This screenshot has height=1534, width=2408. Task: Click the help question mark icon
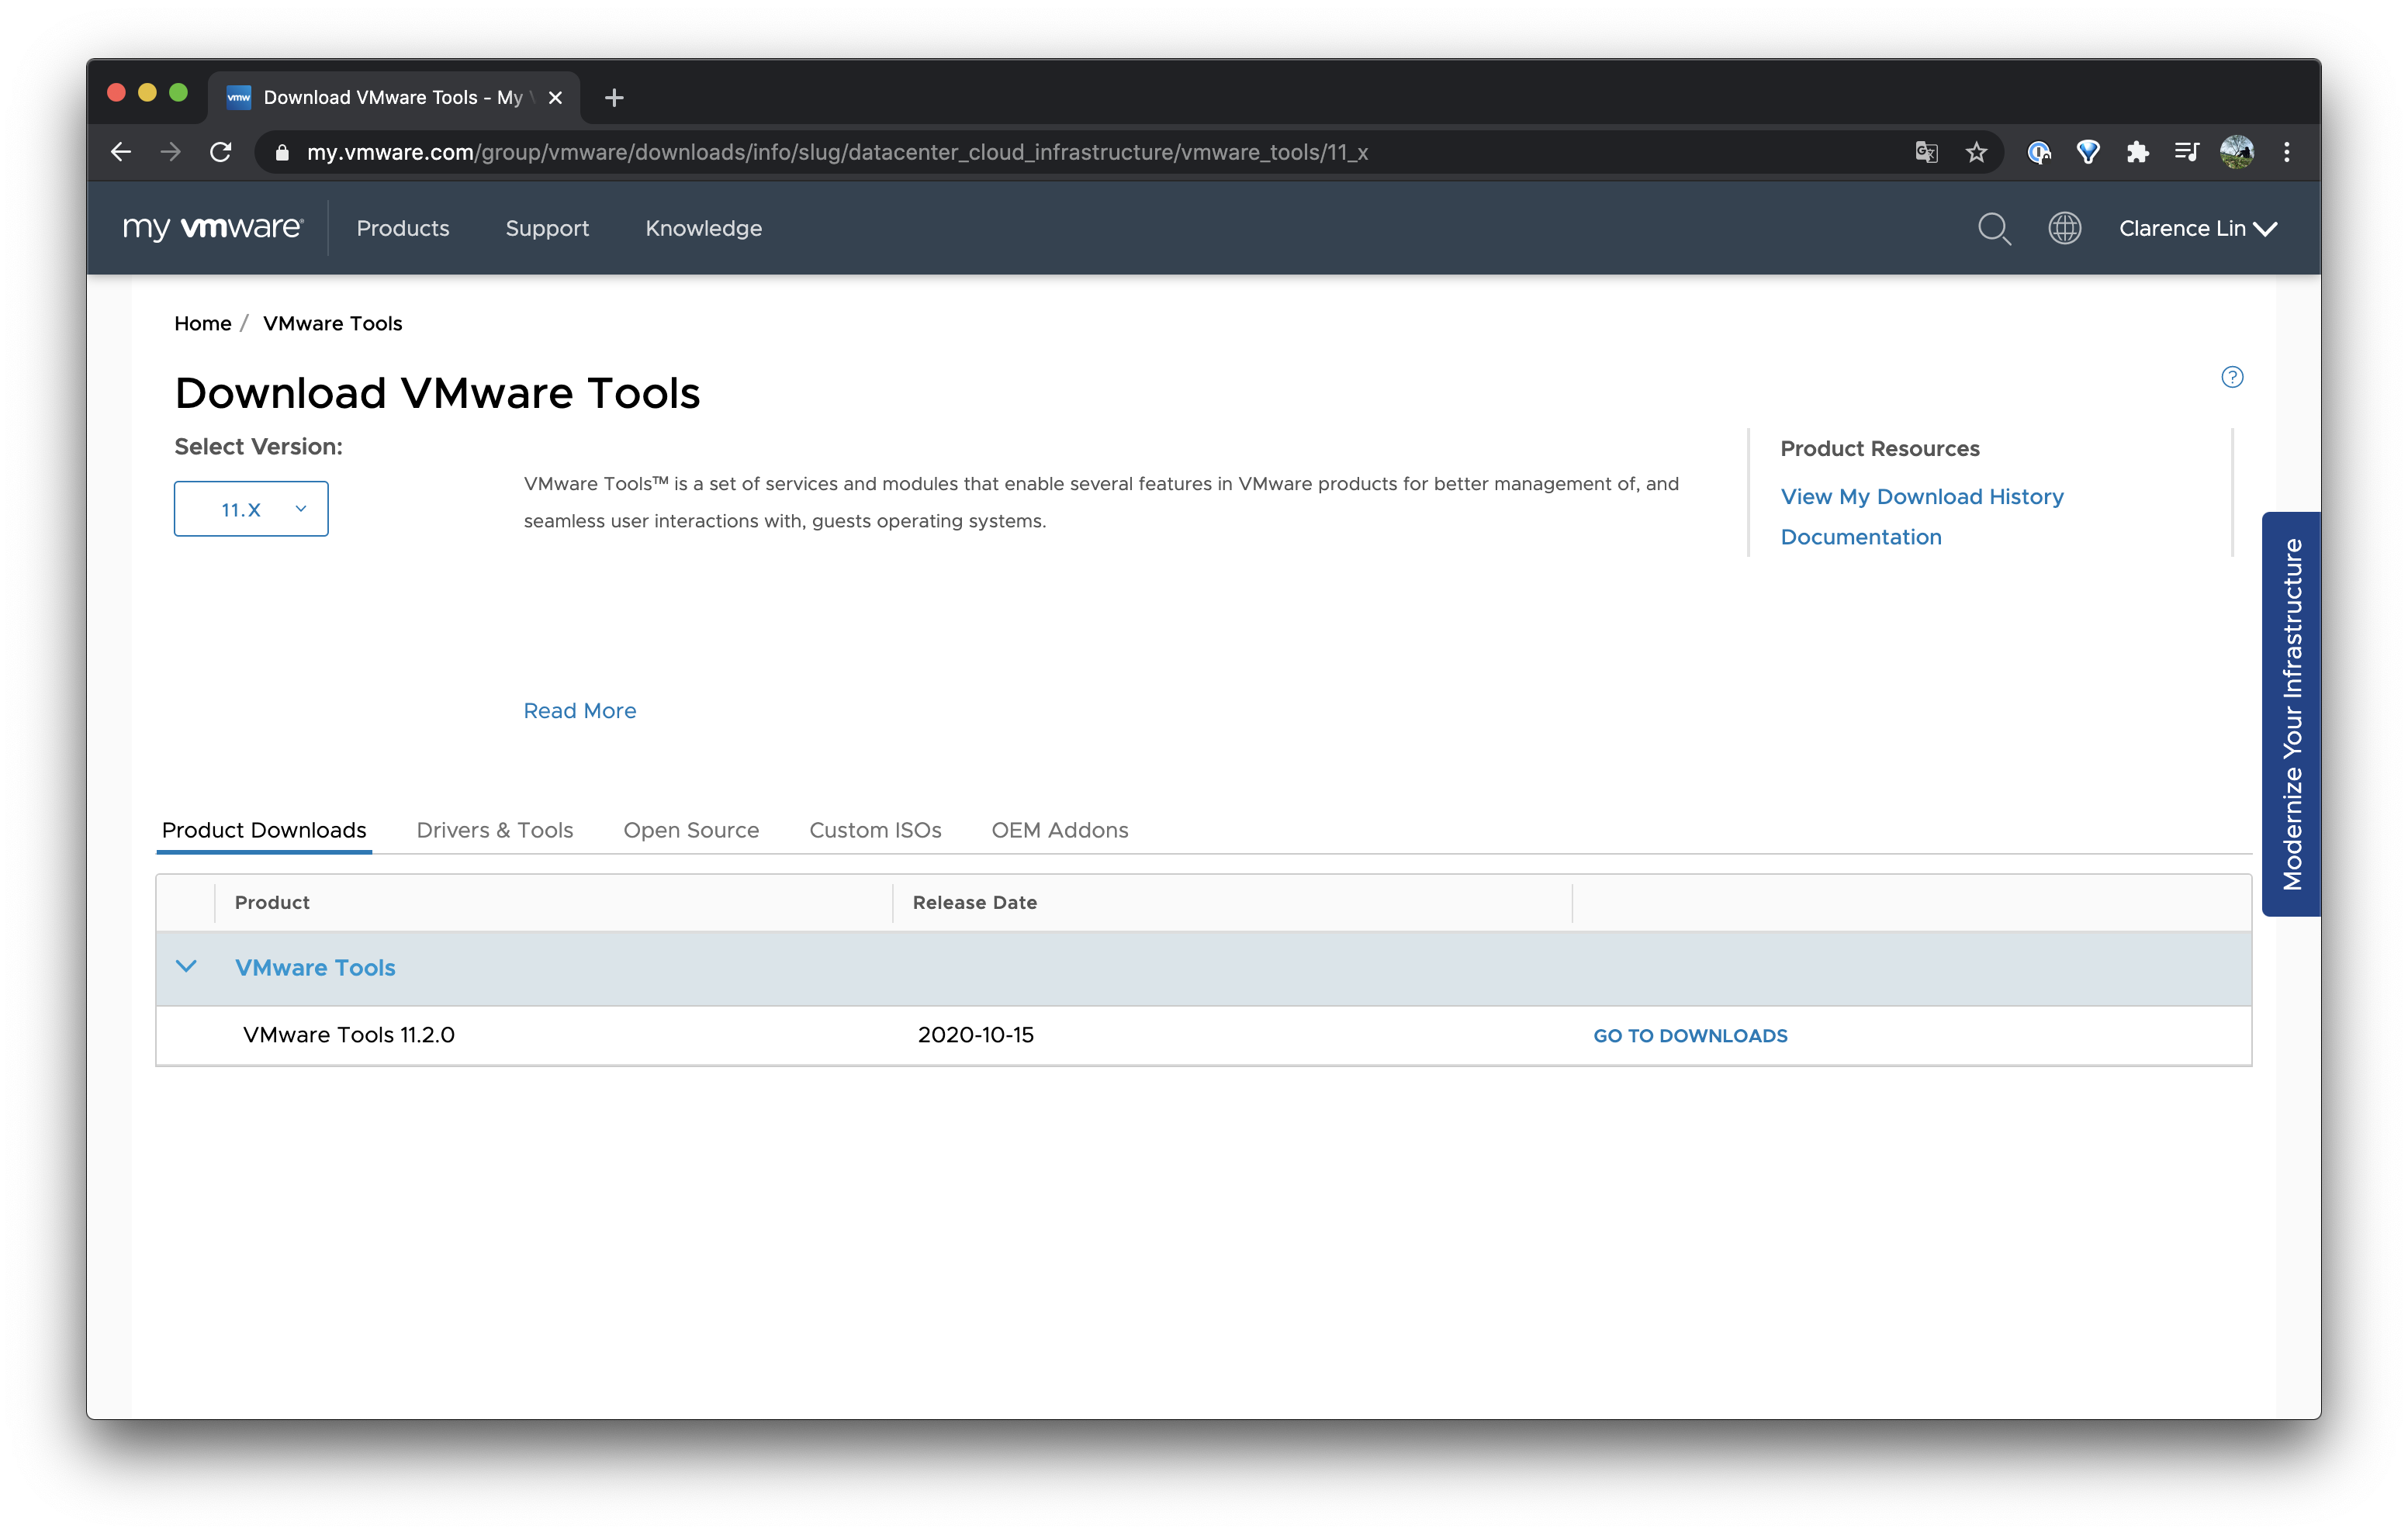(x=2232, y=377)
